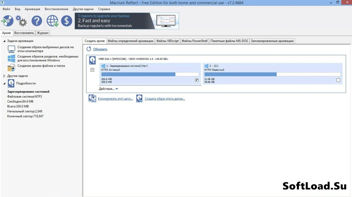Image resolution: width=352 pixels, height=197 pixels.
Task: Select the Файлы PowerShell tab
Action: click(194, 41)
